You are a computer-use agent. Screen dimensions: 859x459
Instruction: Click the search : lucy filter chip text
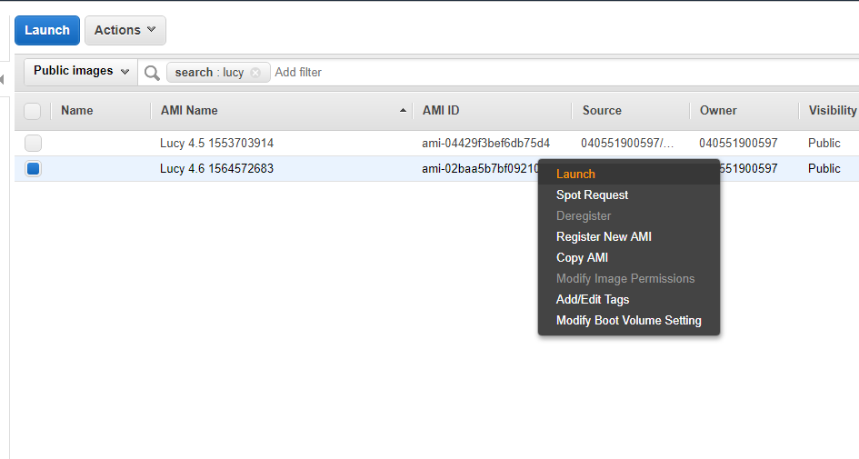(x=209, y=73)
